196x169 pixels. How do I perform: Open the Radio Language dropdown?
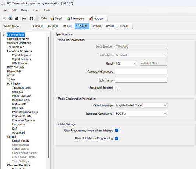pyautogui.click(x=141, y=105)
